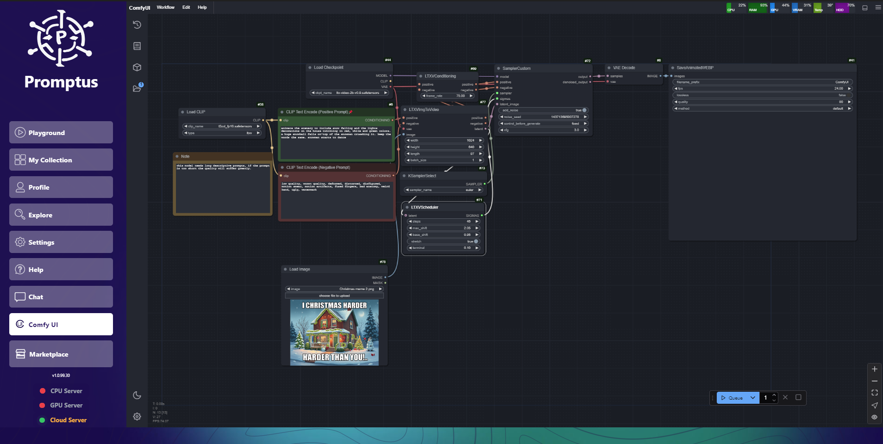Click choose file to upload in Load Image

coord(334,295)
